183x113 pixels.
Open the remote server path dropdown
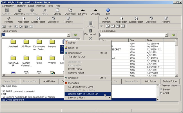pos(166,35)
